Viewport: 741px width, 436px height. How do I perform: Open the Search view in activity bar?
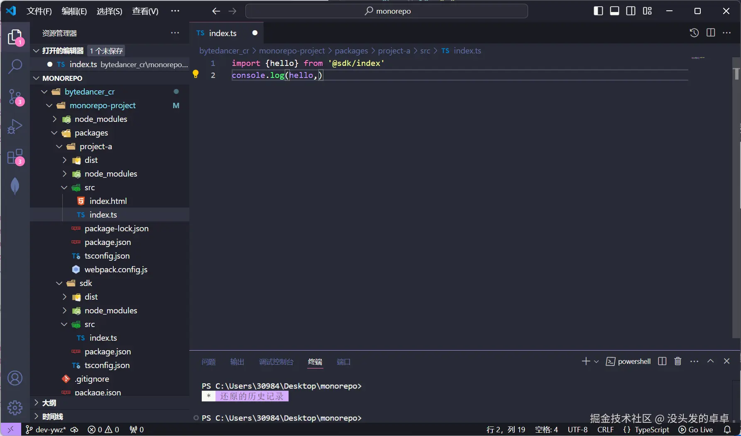[x=15, y=66]
